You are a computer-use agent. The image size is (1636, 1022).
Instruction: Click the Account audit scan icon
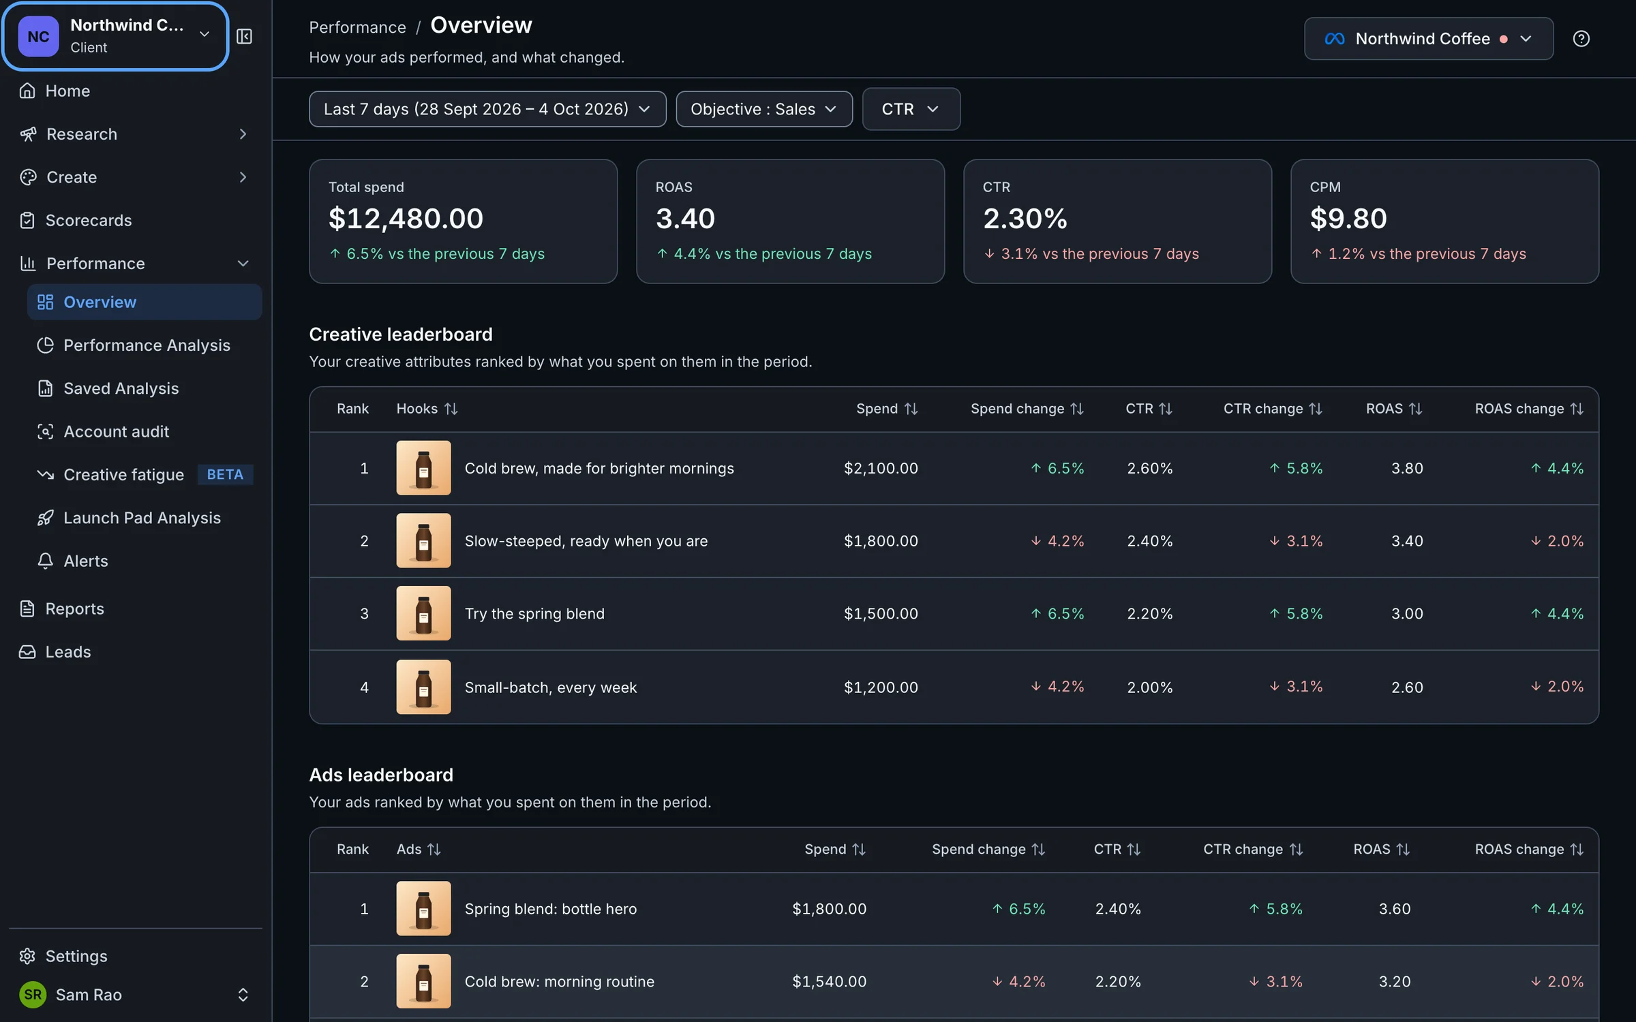coord(45,431)
